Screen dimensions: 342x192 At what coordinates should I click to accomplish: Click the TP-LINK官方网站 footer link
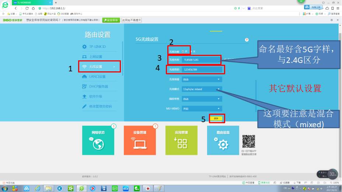[217, 176]
